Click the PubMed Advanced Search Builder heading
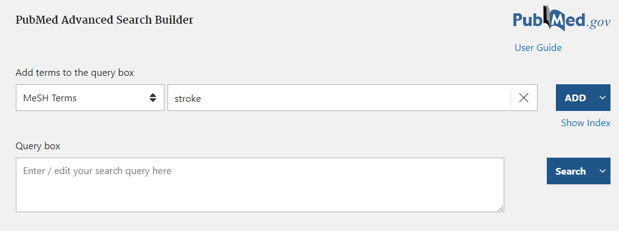The height and width of the screenshot is (231, 619). point(104,20)
